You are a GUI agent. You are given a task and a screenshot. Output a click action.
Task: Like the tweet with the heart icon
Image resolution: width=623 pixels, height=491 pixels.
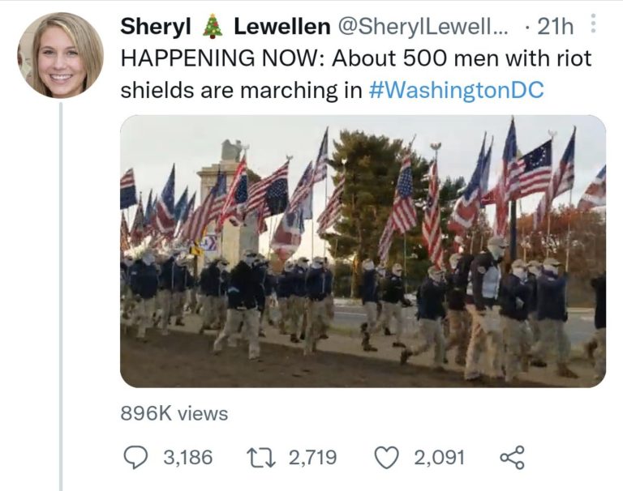pyautogui.click(x=388, y=458)
